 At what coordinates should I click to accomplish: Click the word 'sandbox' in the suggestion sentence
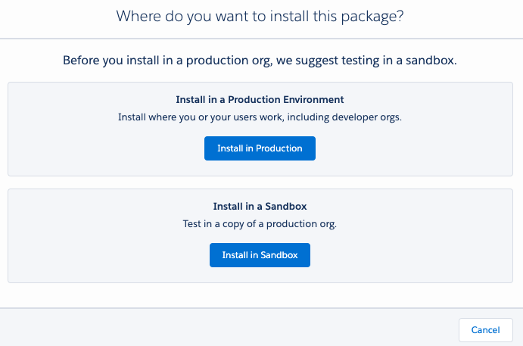[x=432, y=60]
